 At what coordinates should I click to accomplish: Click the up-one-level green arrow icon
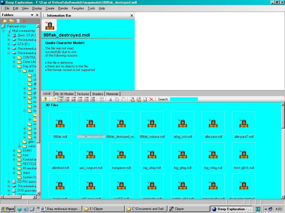[x=45, y=99]
